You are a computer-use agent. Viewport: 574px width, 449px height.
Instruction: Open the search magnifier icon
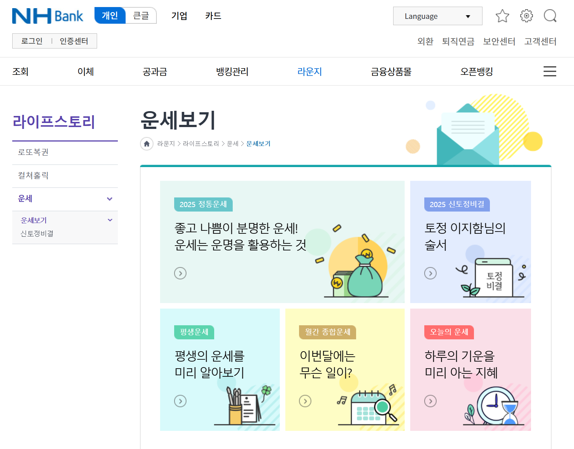(550, 16)
